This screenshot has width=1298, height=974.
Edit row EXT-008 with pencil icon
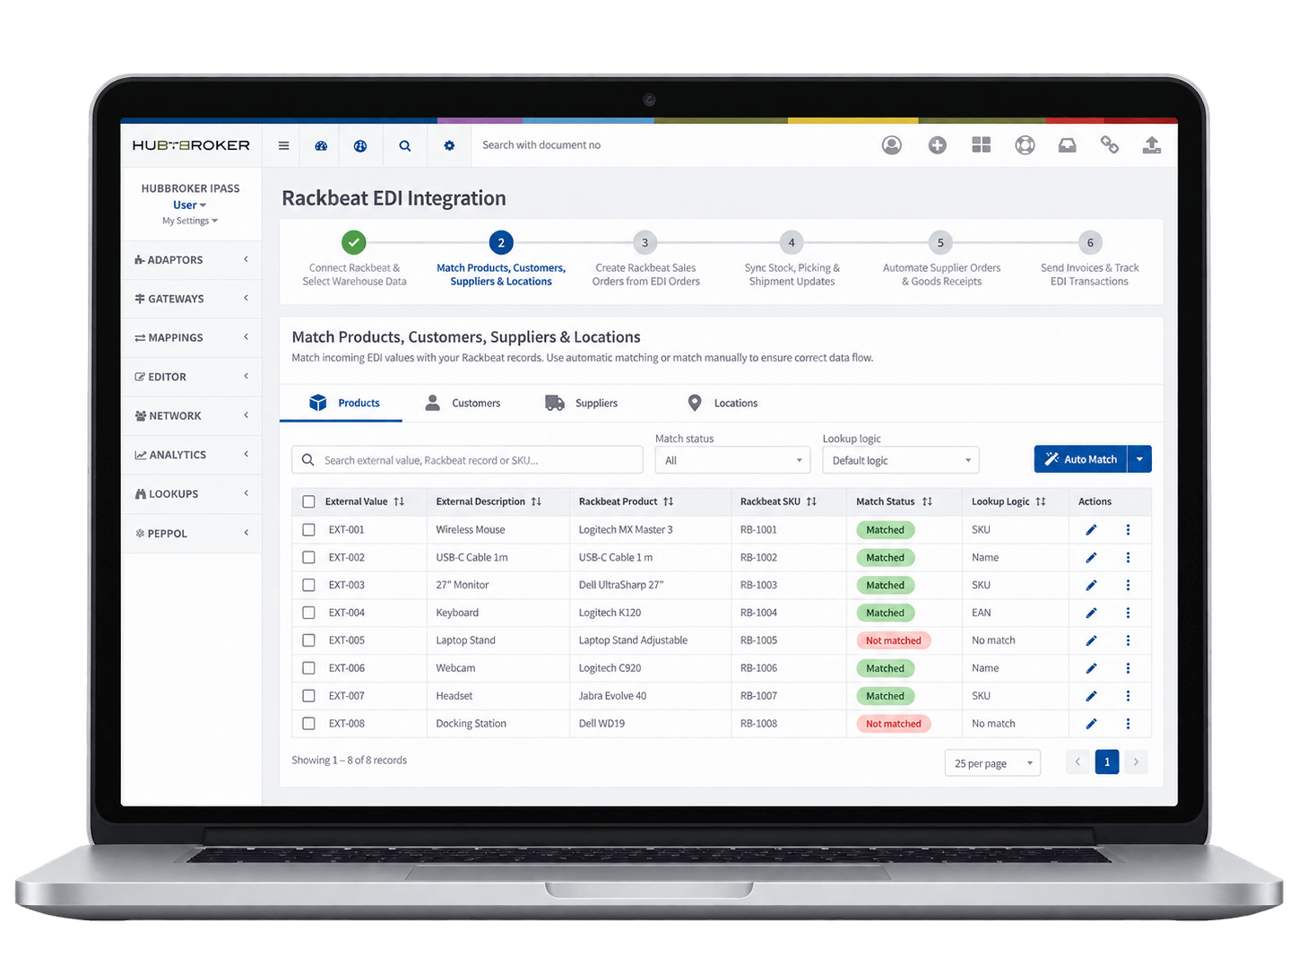1091,724
